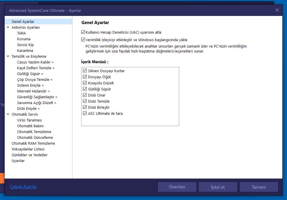Open Diski Eniyile settings
The width and height of the screenshot is (287, 200).
(x=28, y=109)
